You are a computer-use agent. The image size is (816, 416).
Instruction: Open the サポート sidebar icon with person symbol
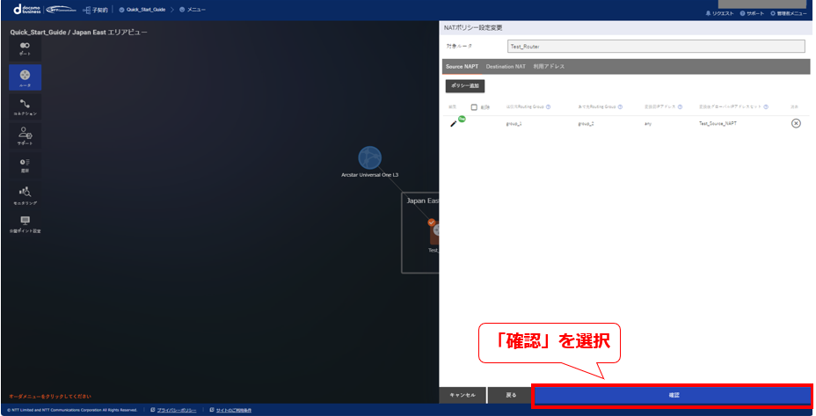pos(25,136)
